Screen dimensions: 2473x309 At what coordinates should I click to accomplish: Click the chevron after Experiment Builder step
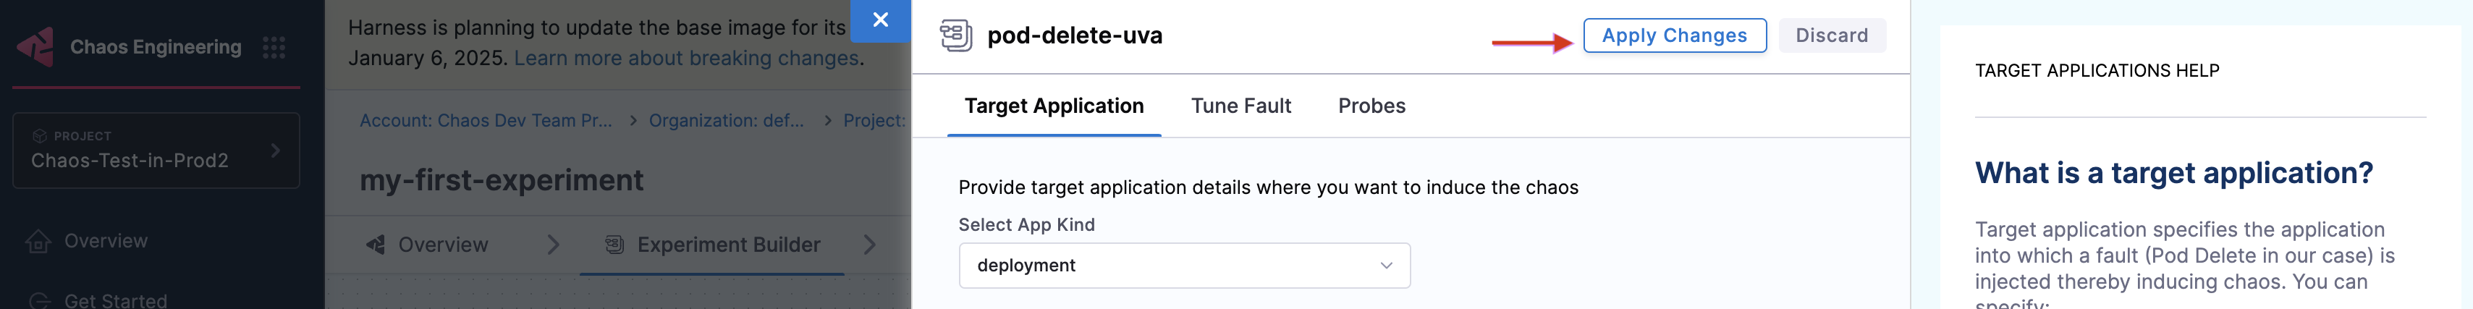[870, 245]
